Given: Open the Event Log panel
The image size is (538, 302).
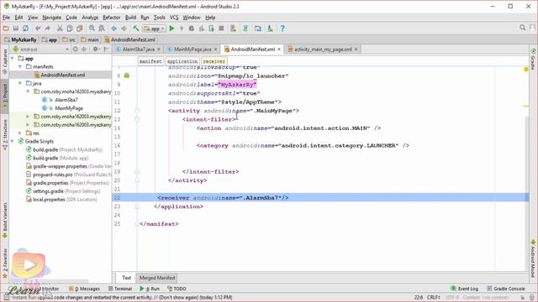Looking at the screenshot, I should pyautogui.click(x=465, y=289).
